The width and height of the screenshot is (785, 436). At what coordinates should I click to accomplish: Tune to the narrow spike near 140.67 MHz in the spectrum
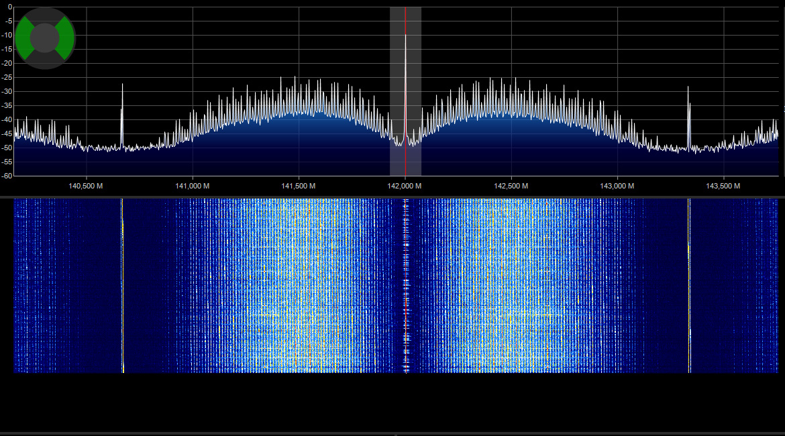coord(122,115)
